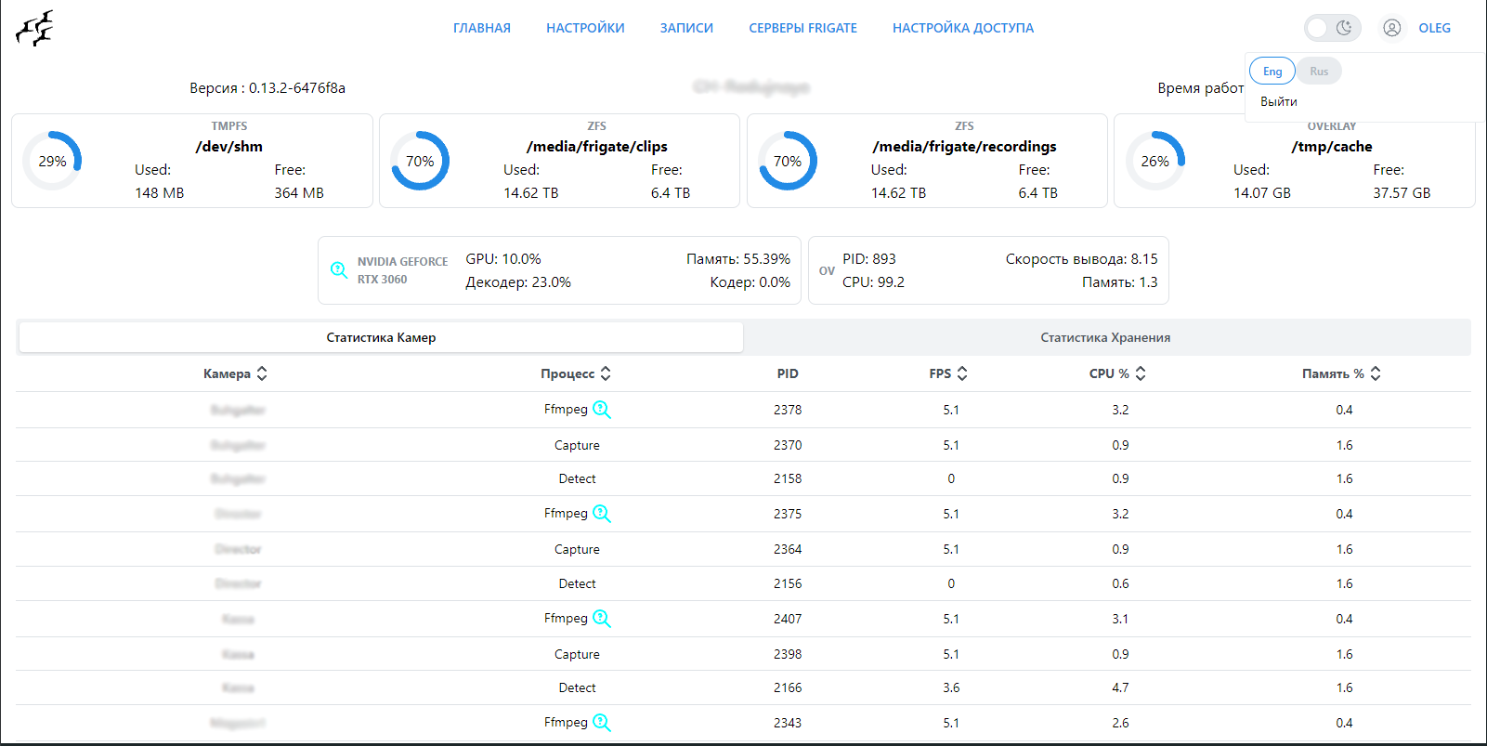Click the magnifier icon beside NVIDIA GeForce
The height and width of the screenshot is (746, 1487).
tap(339, 270)
